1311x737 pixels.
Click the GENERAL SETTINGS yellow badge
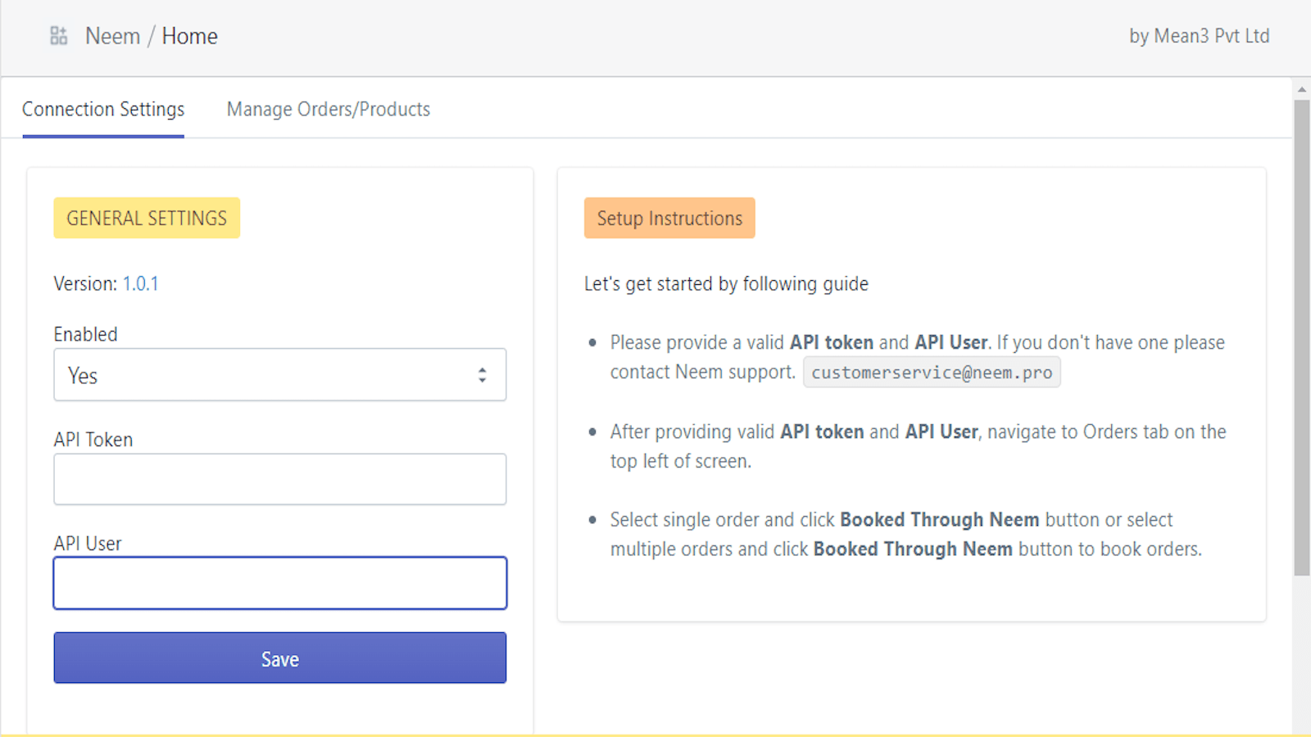[147, 218]
